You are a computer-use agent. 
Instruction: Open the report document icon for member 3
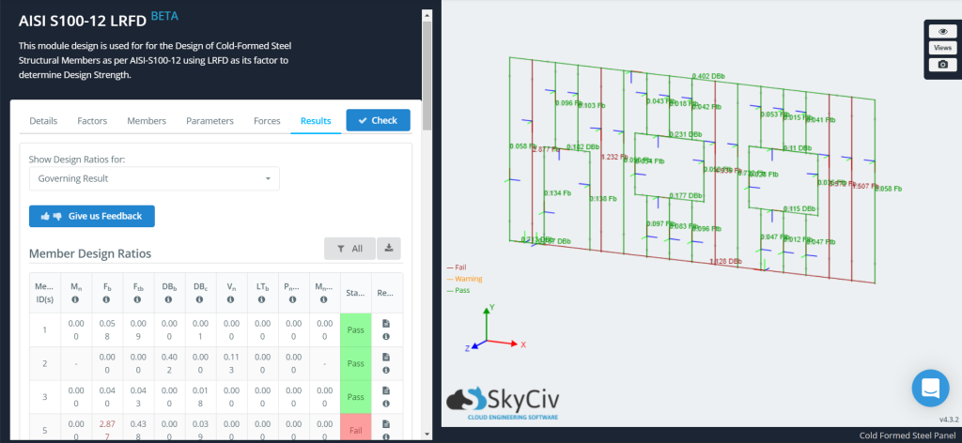[x=386, y=397]
